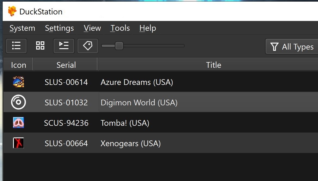The width and height of the screenshot is (318, 181).
Task: Click the Azure Dreams game icon
Action: pos(18,82)
